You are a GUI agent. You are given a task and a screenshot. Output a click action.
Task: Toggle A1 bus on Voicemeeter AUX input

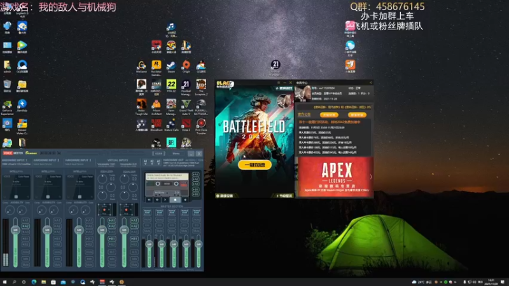pos(134,221)
